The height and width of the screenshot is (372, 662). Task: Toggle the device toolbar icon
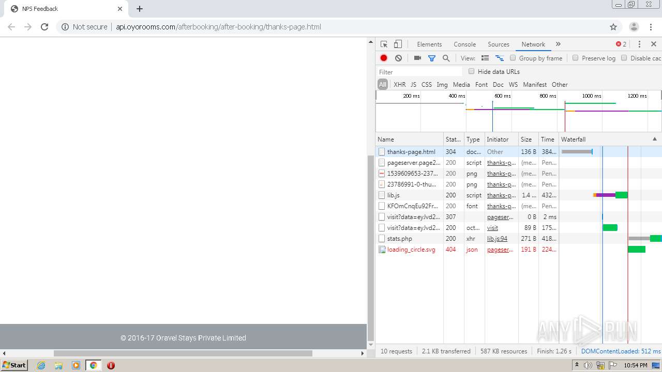click(x=398, y=44)
